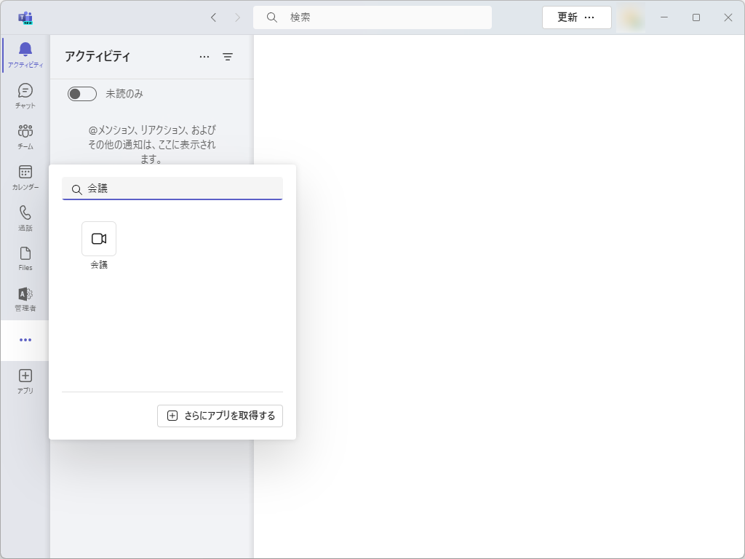745x559 pixels.
Task: Open the activity feed filter
Action: click(228, 57)
